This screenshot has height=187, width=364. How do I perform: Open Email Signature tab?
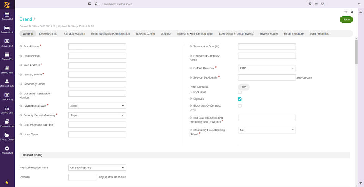[294, 34]
